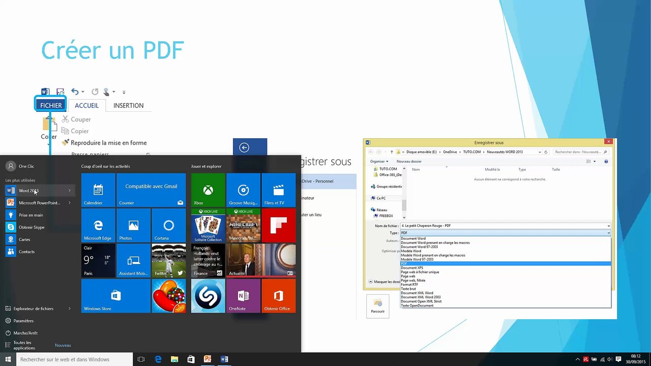The image size is (651, 366).
Task: Open the Actualité news tile
Action: pyautogui.click(x=261, y=261)
